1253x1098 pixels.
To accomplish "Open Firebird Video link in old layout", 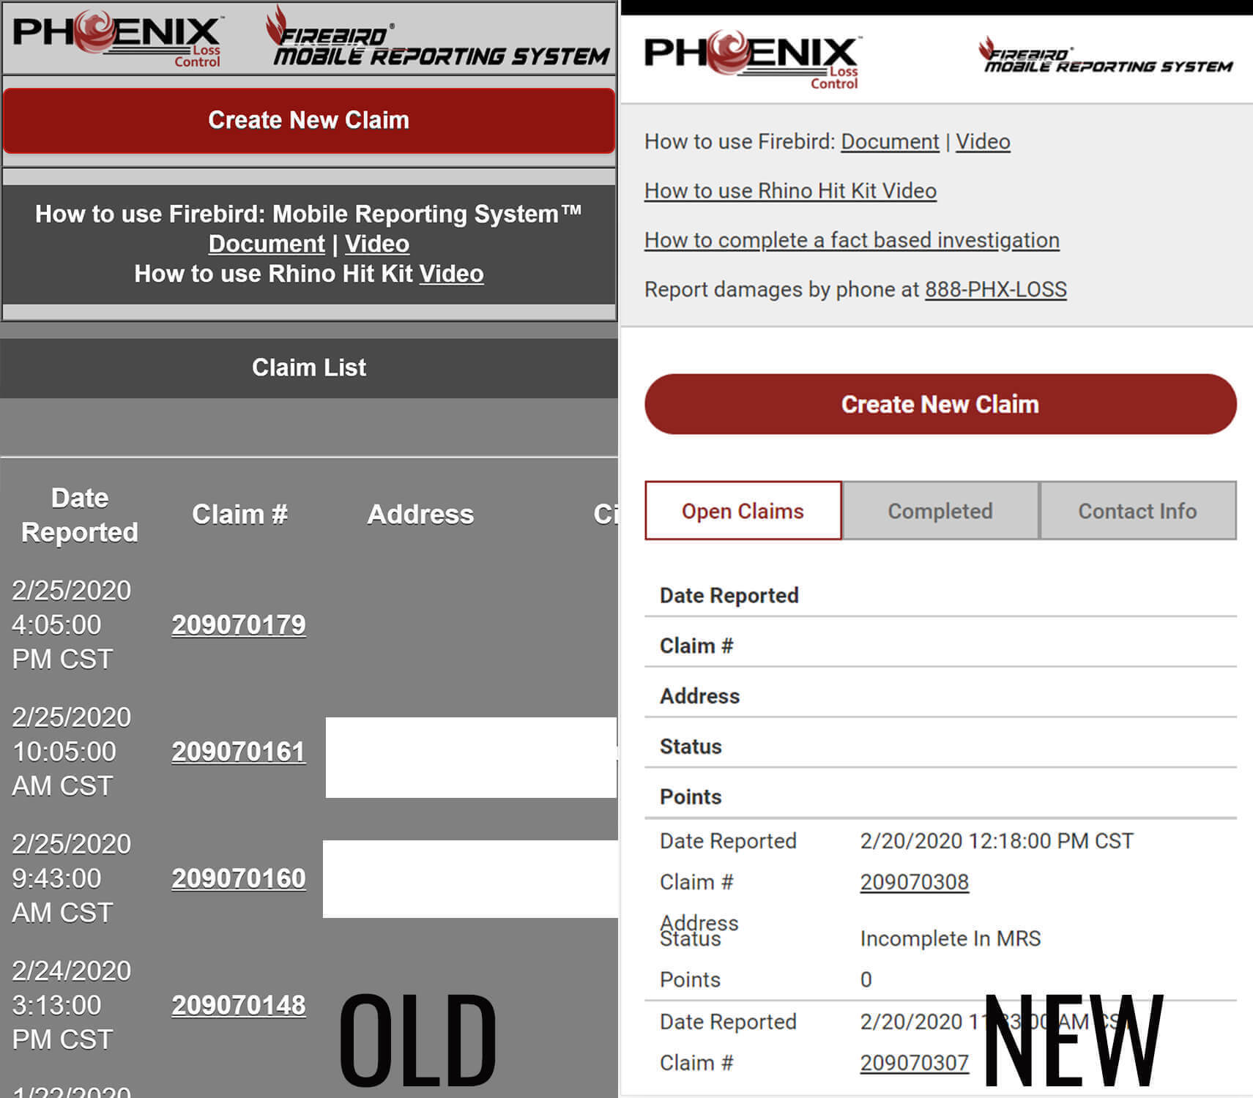I will 377,244.
